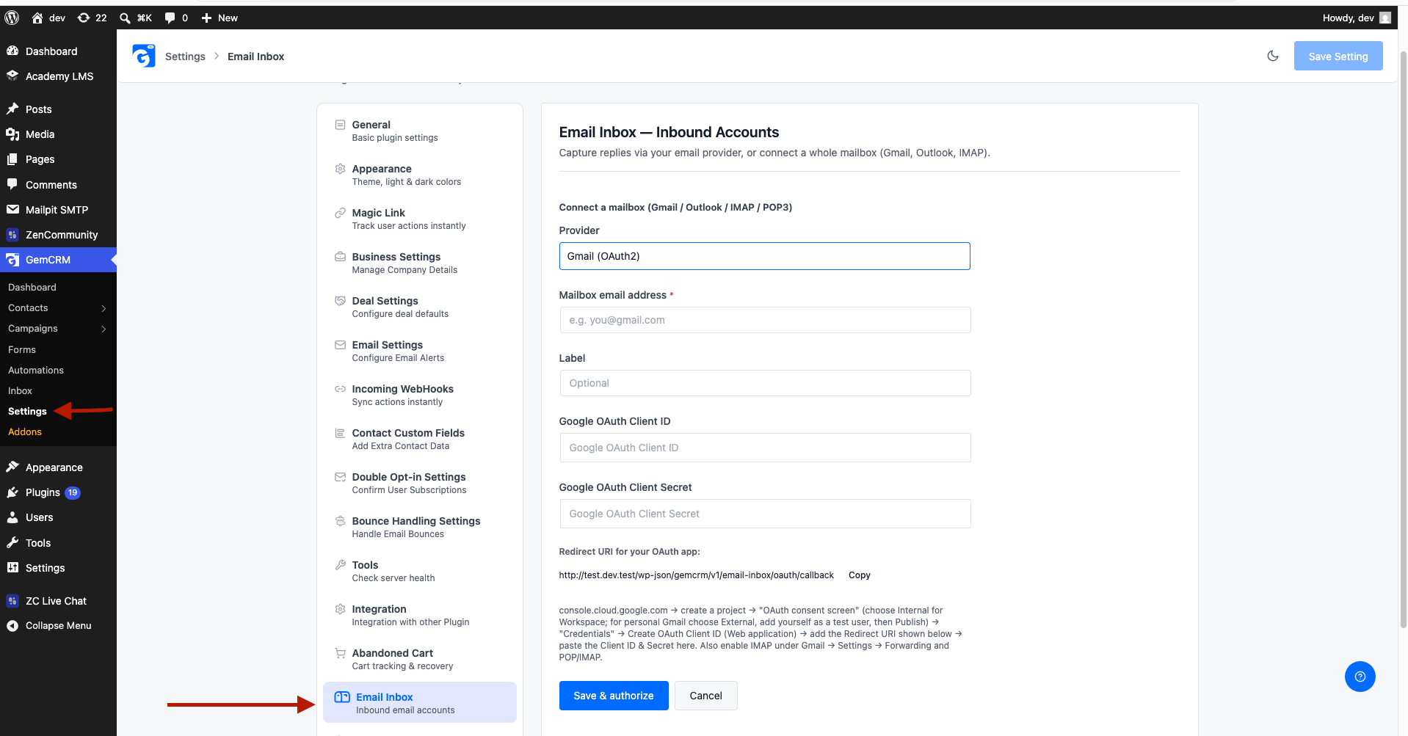Open Automations in GemCRM submenu
This screenshot has width=1408, height=736.
36,371
